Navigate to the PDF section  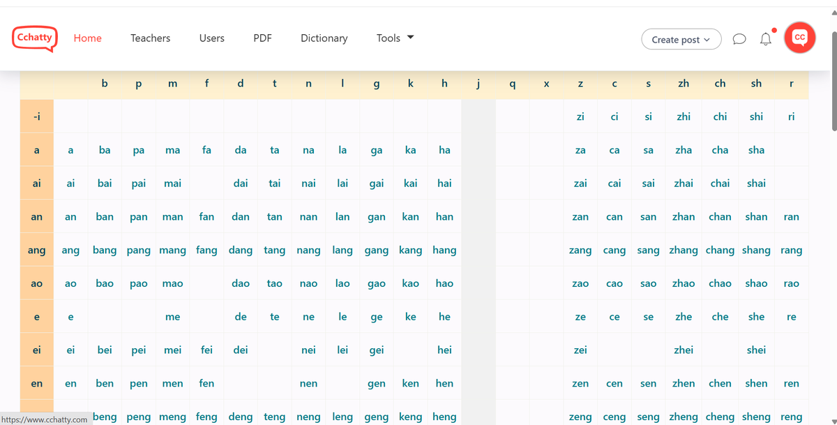click(262, 38)
